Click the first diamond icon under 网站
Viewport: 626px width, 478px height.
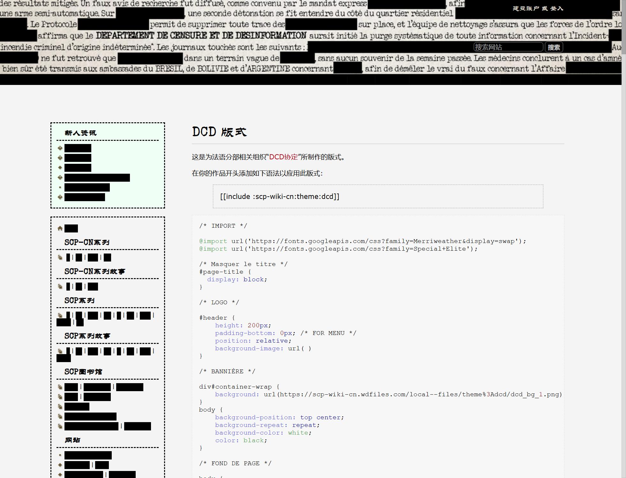point(60,465)
